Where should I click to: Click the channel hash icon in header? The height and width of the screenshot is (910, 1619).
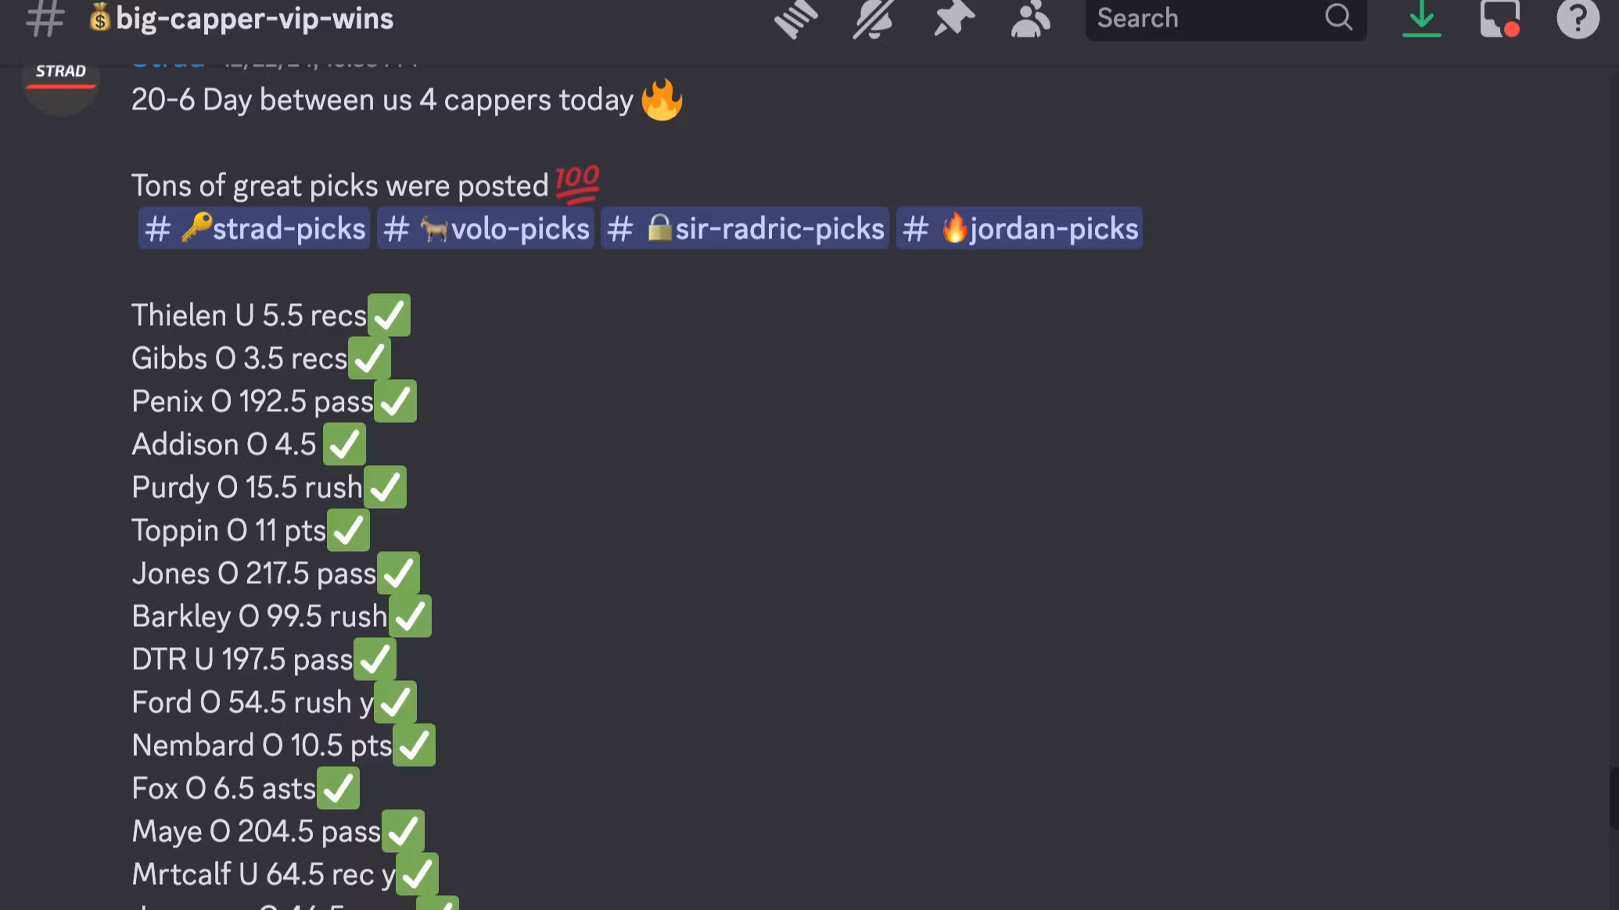(45, 19)
